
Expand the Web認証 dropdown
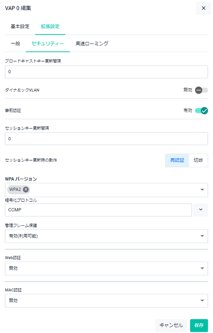pyautogui.click(x=106, y=268)
